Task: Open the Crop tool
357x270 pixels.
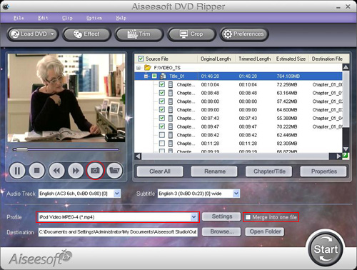Action: (191, 34)
